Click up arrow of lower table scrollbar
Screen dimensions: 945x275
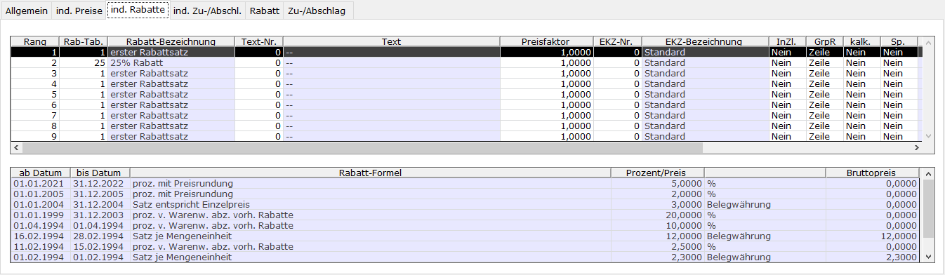coord(929,173)
